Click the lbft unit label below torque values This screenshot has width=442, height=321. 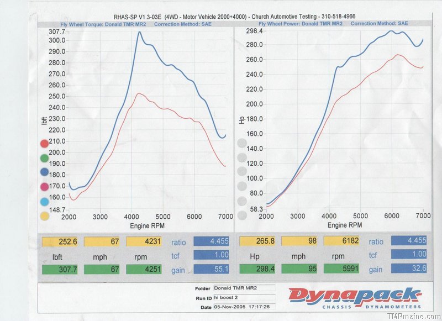57,257
